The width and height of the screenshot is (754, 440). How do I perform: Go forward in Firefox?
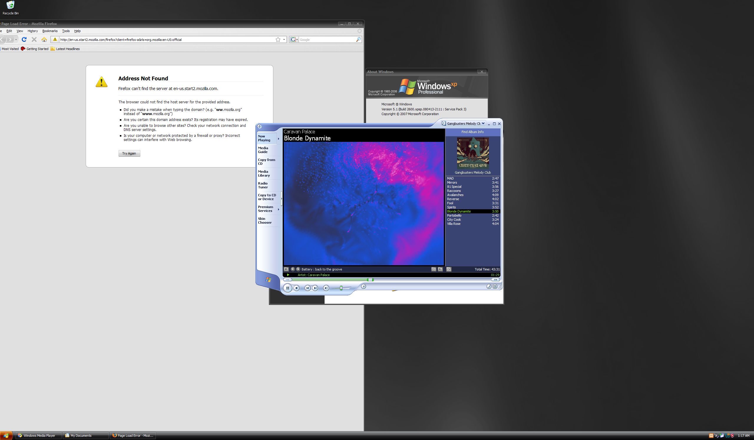11,39
